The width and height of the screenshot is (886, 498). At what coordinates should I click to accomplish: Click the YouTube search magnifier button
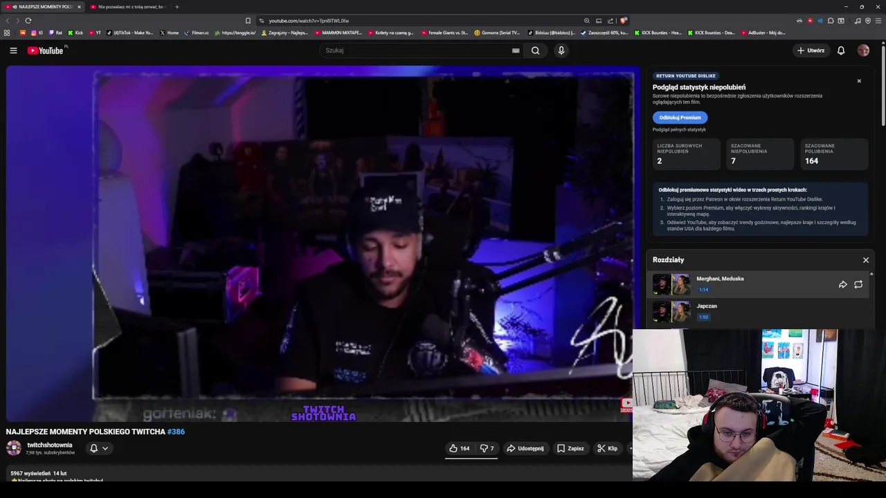coord(535,50)
